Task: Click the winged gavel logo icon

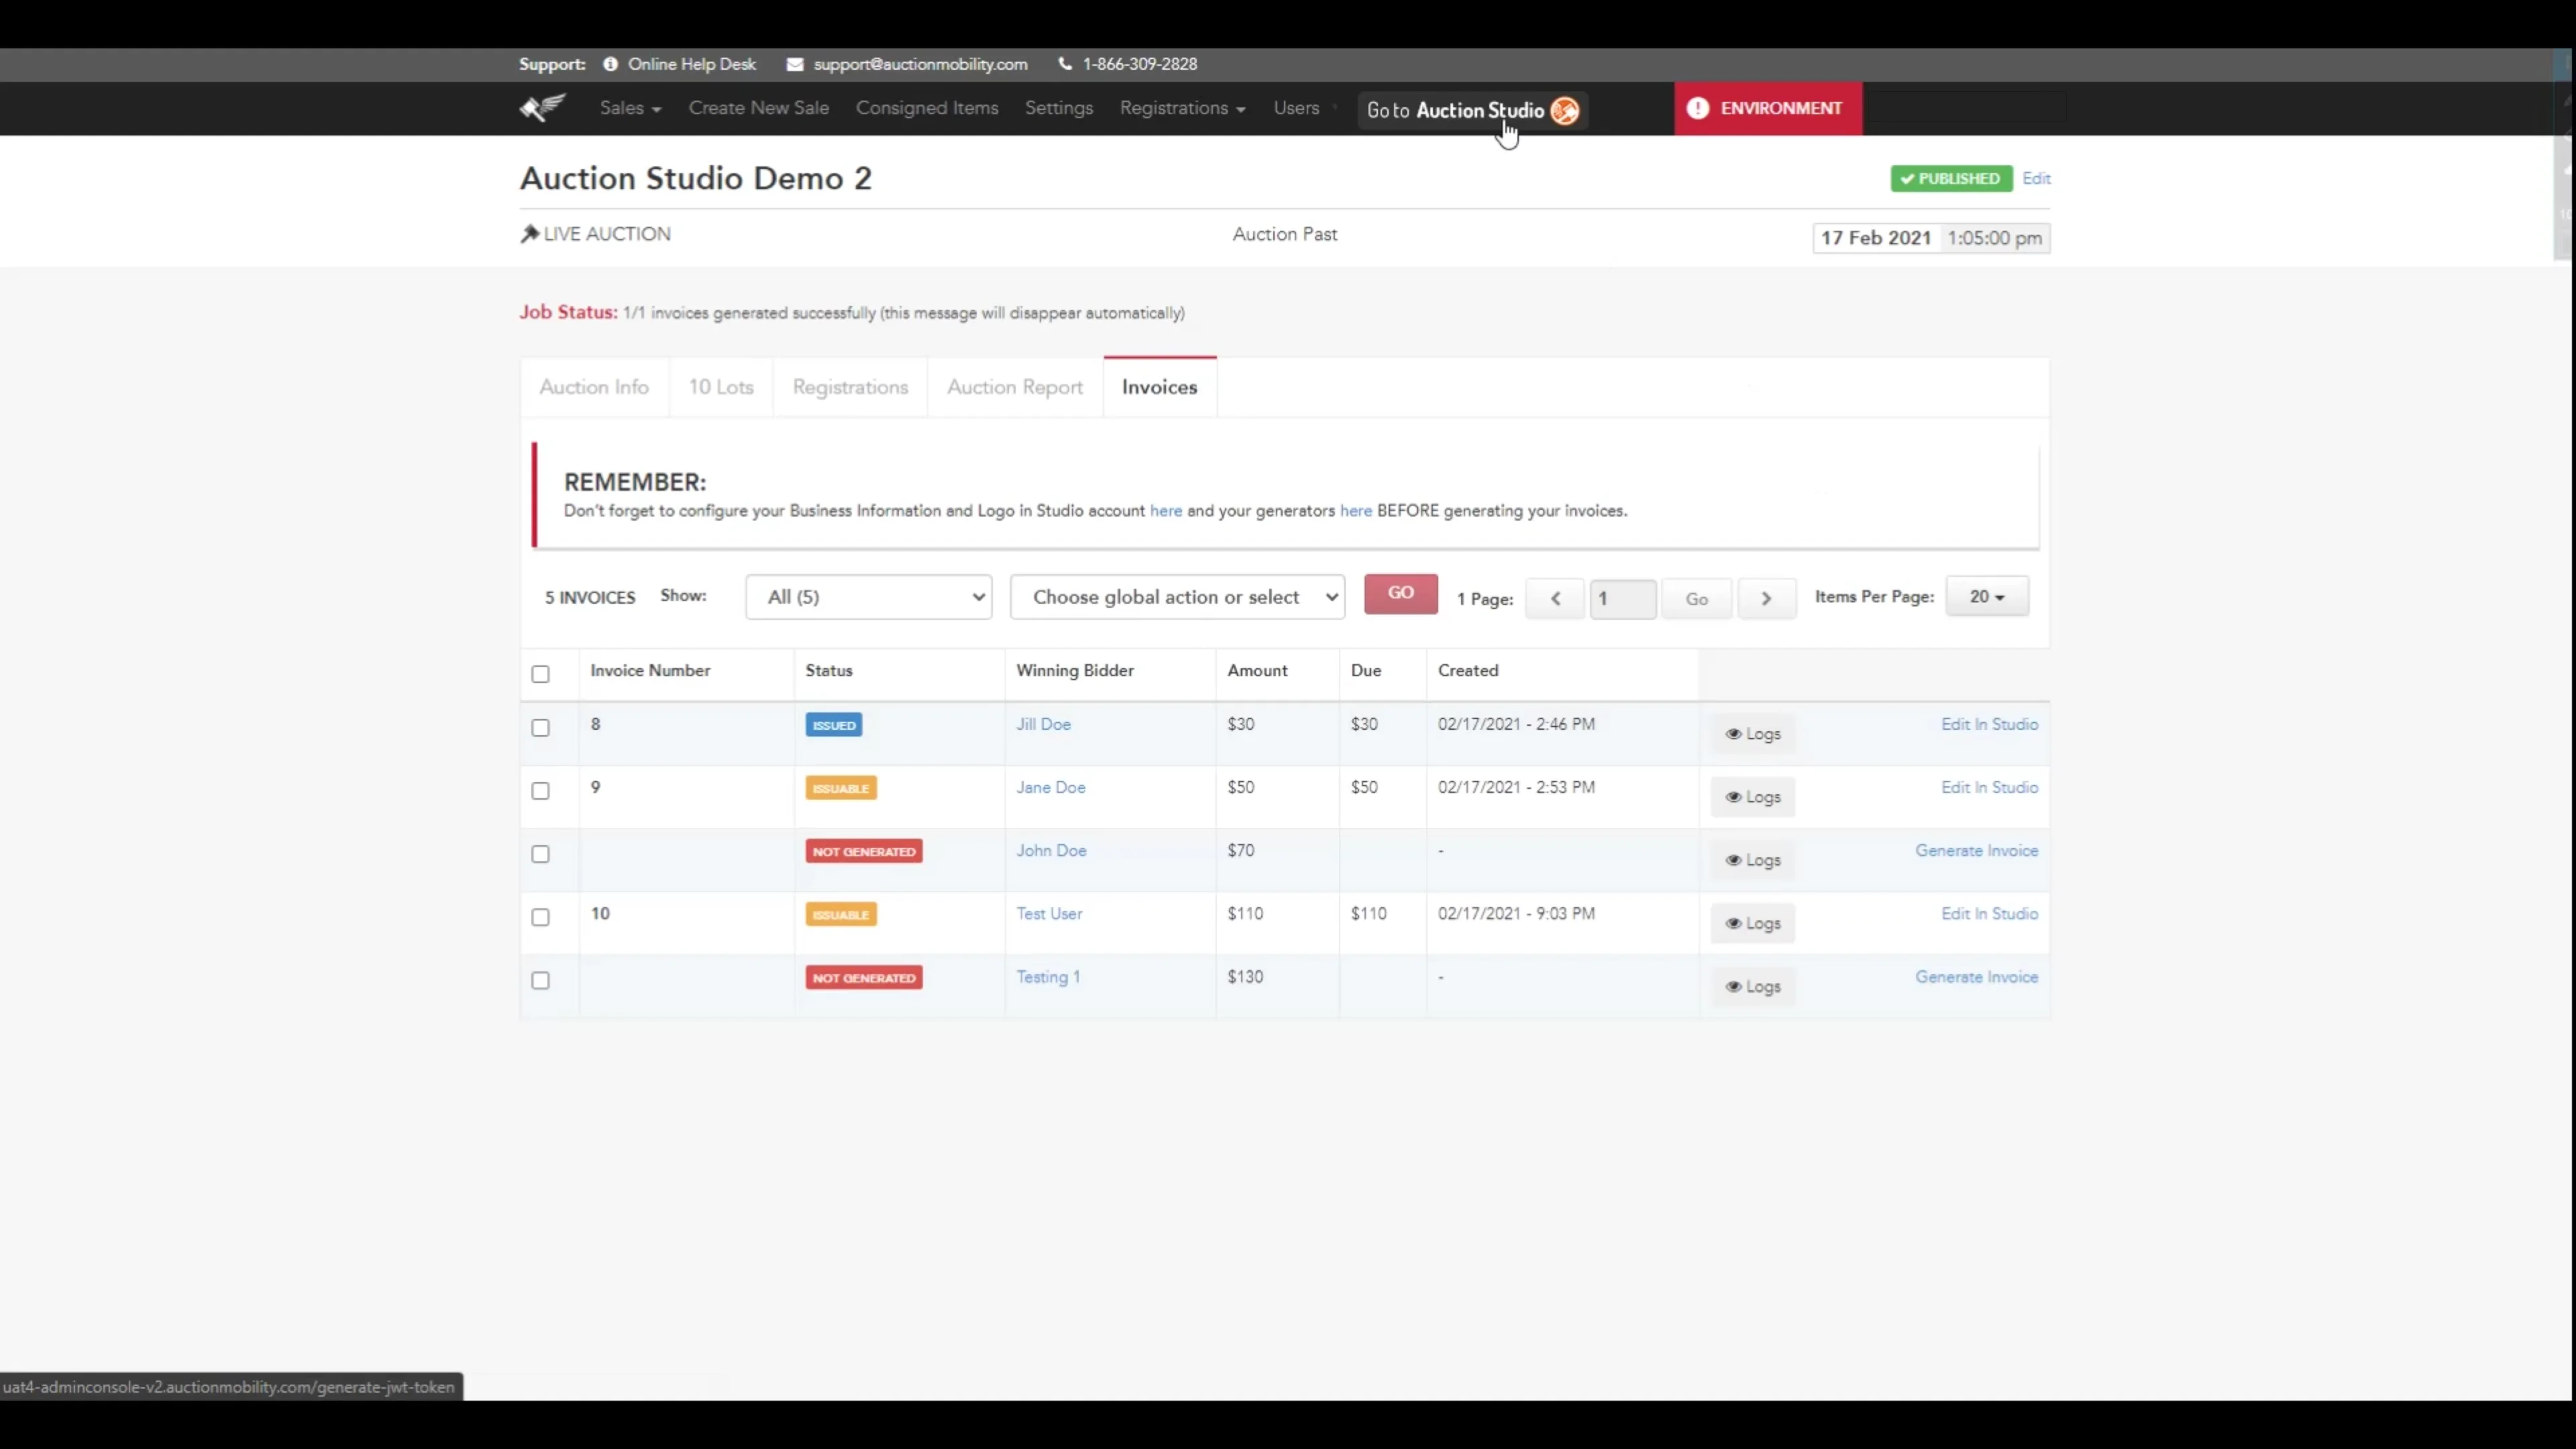Action: click(543, 108)
